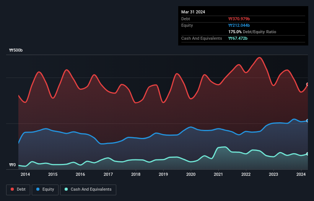Click the Mar 31 2024 tooltip date
Screen dimensions: 314x201
[193, 12]
